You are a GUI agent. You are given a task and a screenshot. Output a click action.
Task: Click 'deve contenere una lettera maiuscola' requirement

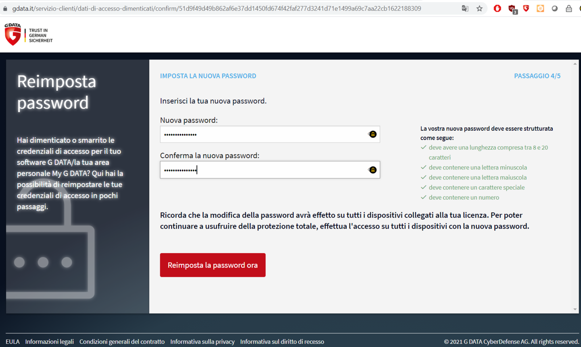click(478, 178)
